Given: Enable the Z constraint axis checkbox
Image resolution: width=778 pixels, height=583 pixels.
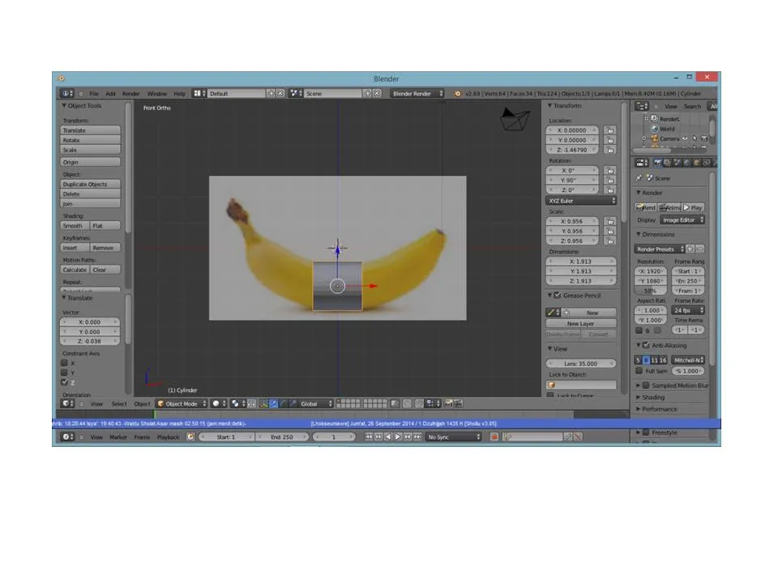Looking at the screenshot, I should (x=65, y=382).
